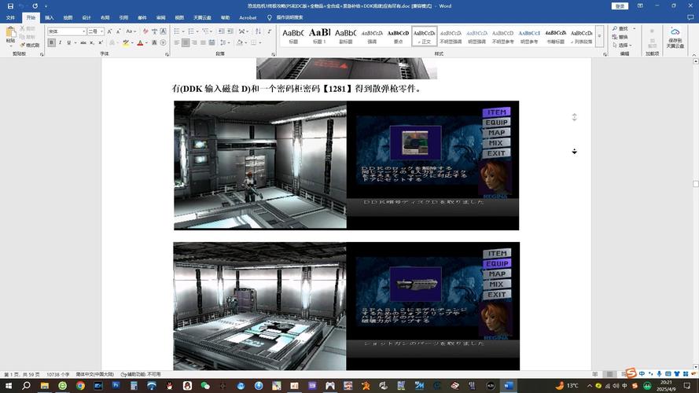Viewport: 699px width, 393px height.
Task: Switch to the Layout tab
Action: click(x=105, y=17)
